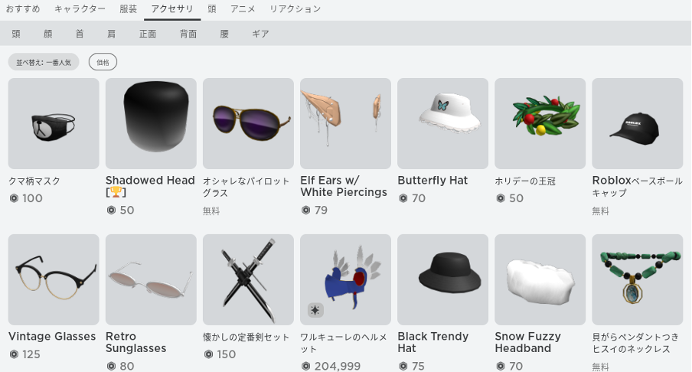This screenshot has height=372, width=692.
Task: Open the ホリデーの王冠 wreath crown item
Action: [x=540, y=123]
